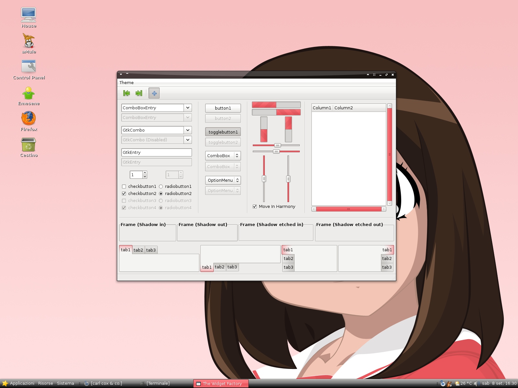Select tab3 in the left-tabbed notebook
The height and width of the screenshot is (388, 518).
click(288, 267)
